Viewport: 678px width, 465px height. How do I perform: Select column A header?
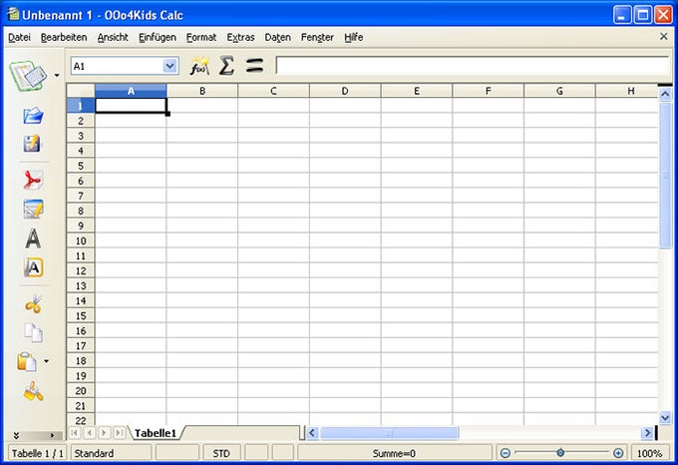point(131,91)
